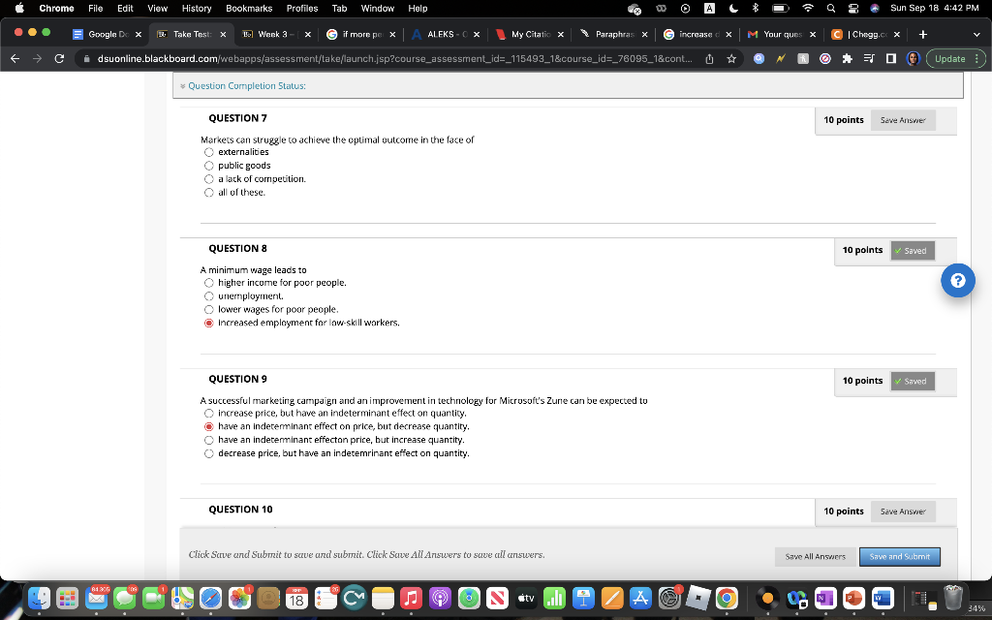Select the externalities option in Question 7
This screenshot has height=620, width=992.
208,152
